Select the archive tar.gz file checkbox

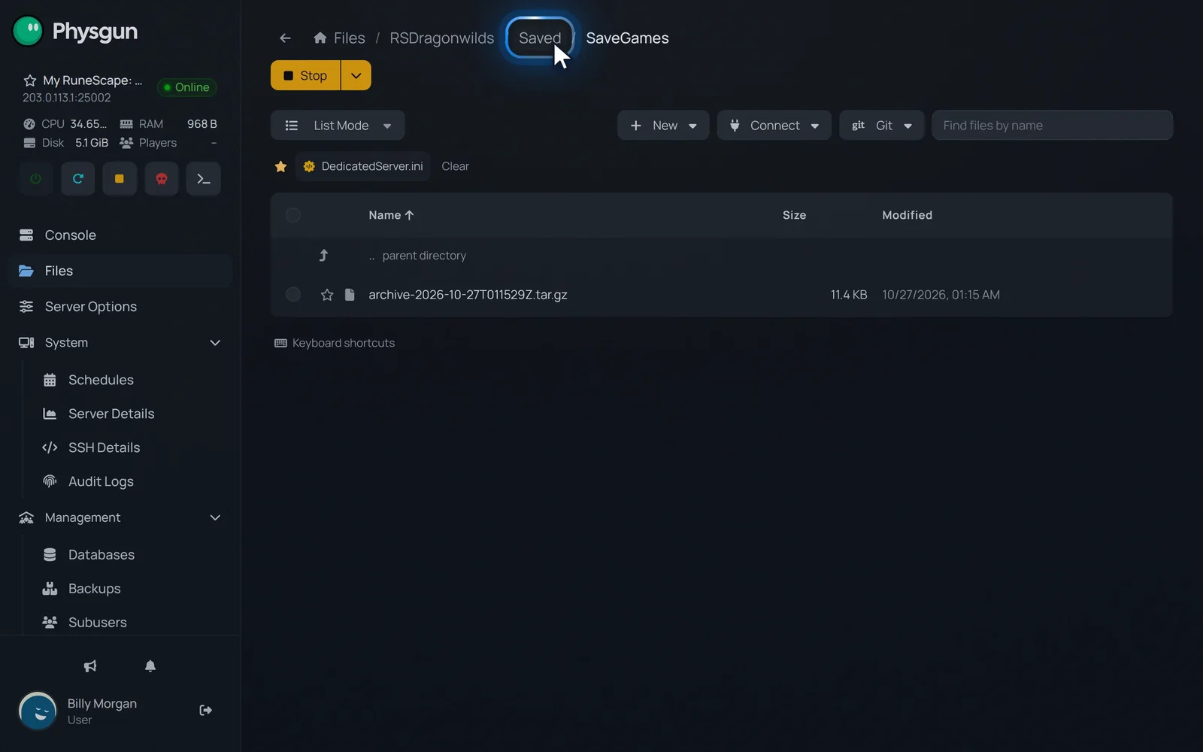click(293, 295)
